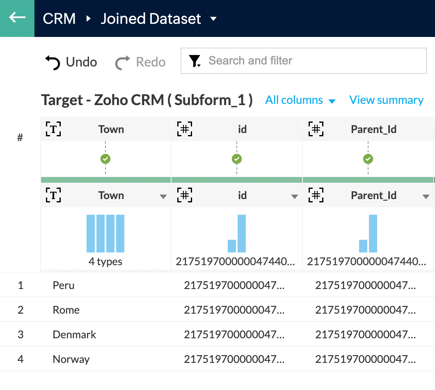435x390 pixels.
Task: Click text type icon of target Town column
Action: [x=53, y=129]
